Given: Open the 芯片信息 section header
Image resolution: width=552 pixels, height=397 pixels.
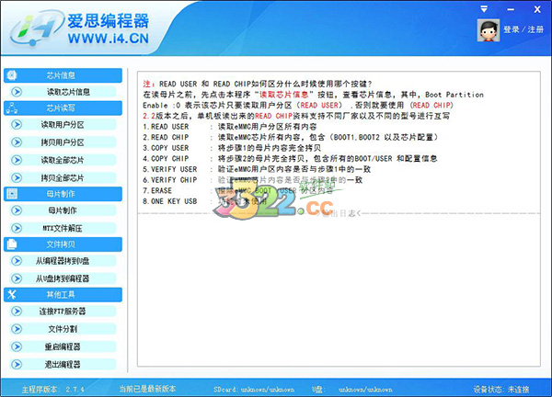Looking at the screenshot, I should click(x=63, y=75).
